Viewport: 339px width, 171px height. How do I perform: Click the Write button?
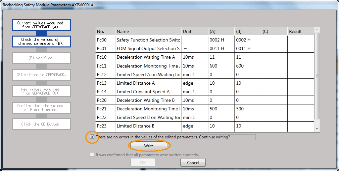149,146
